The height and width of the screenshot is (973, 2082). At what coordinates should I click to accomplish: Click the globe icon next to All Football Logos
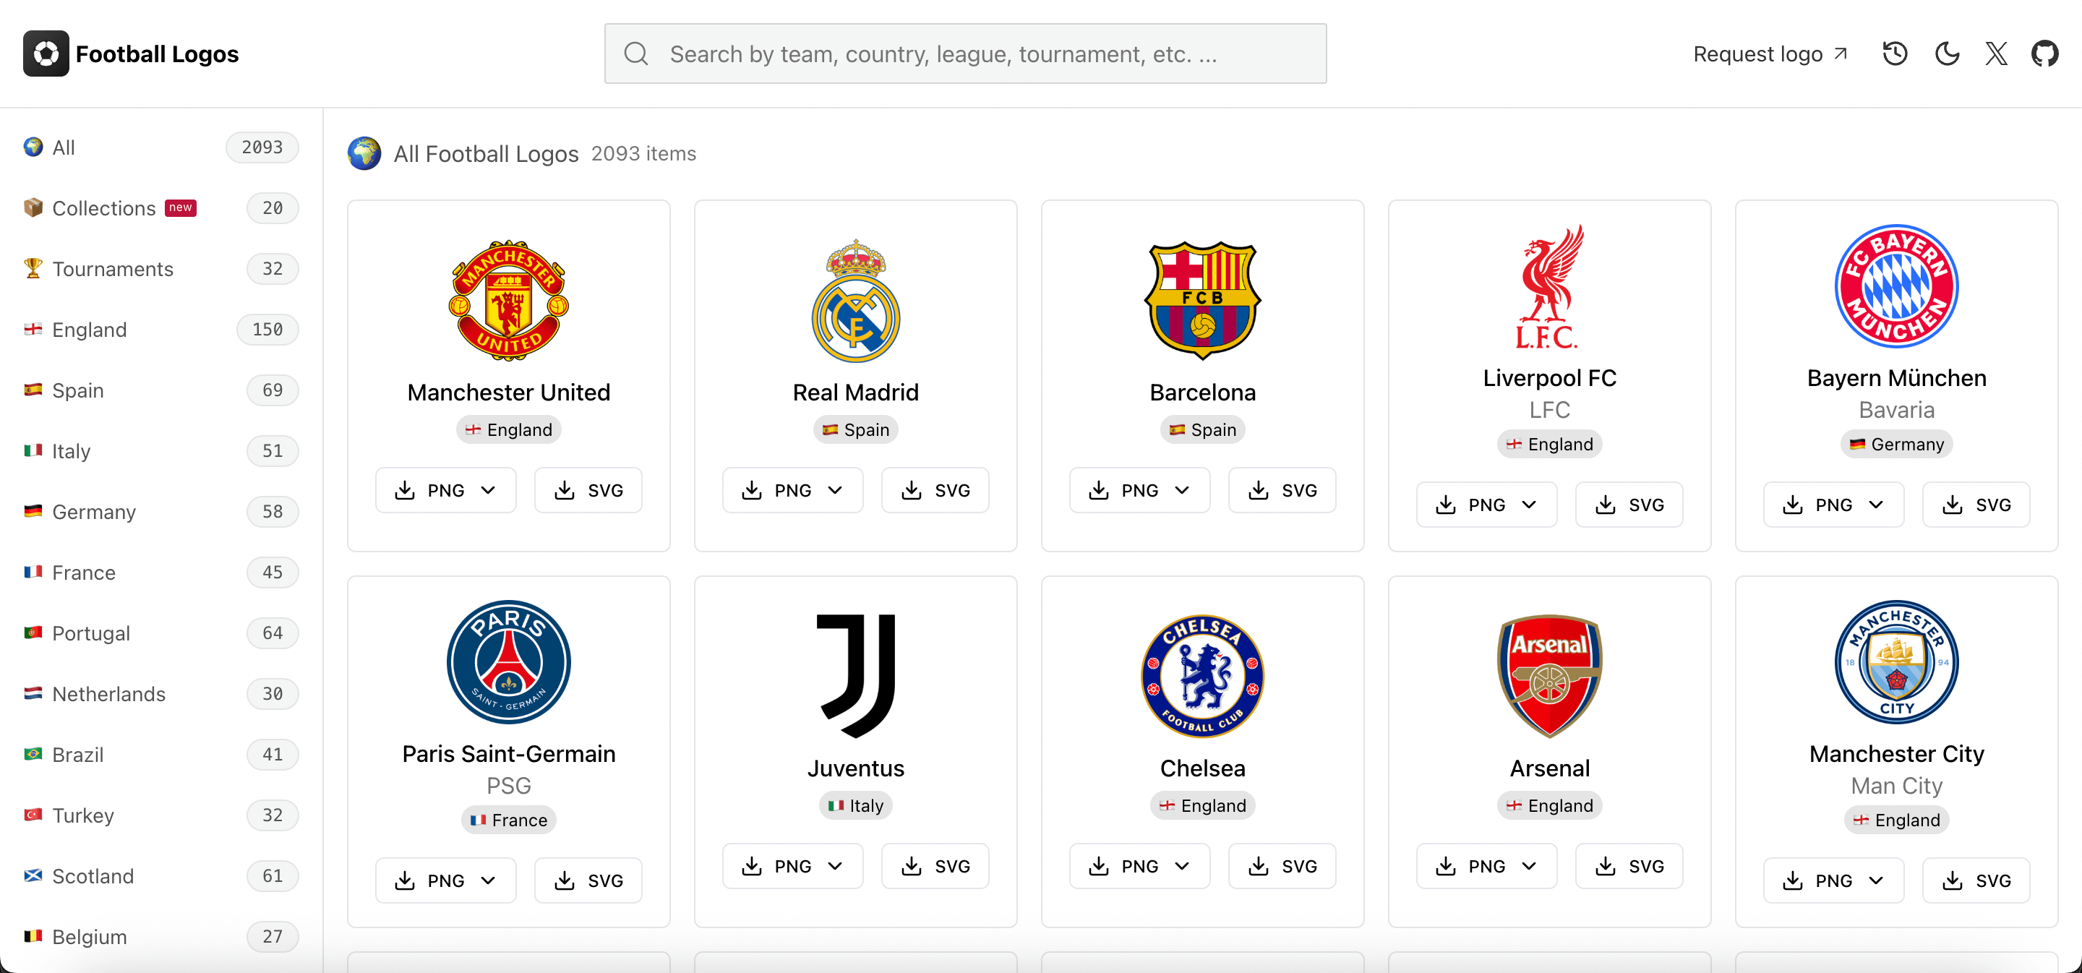(x=364, y=153)
